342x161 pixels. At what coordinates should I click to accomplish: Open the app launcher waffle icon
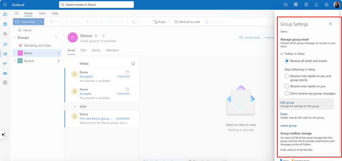(x=5, y=5)
